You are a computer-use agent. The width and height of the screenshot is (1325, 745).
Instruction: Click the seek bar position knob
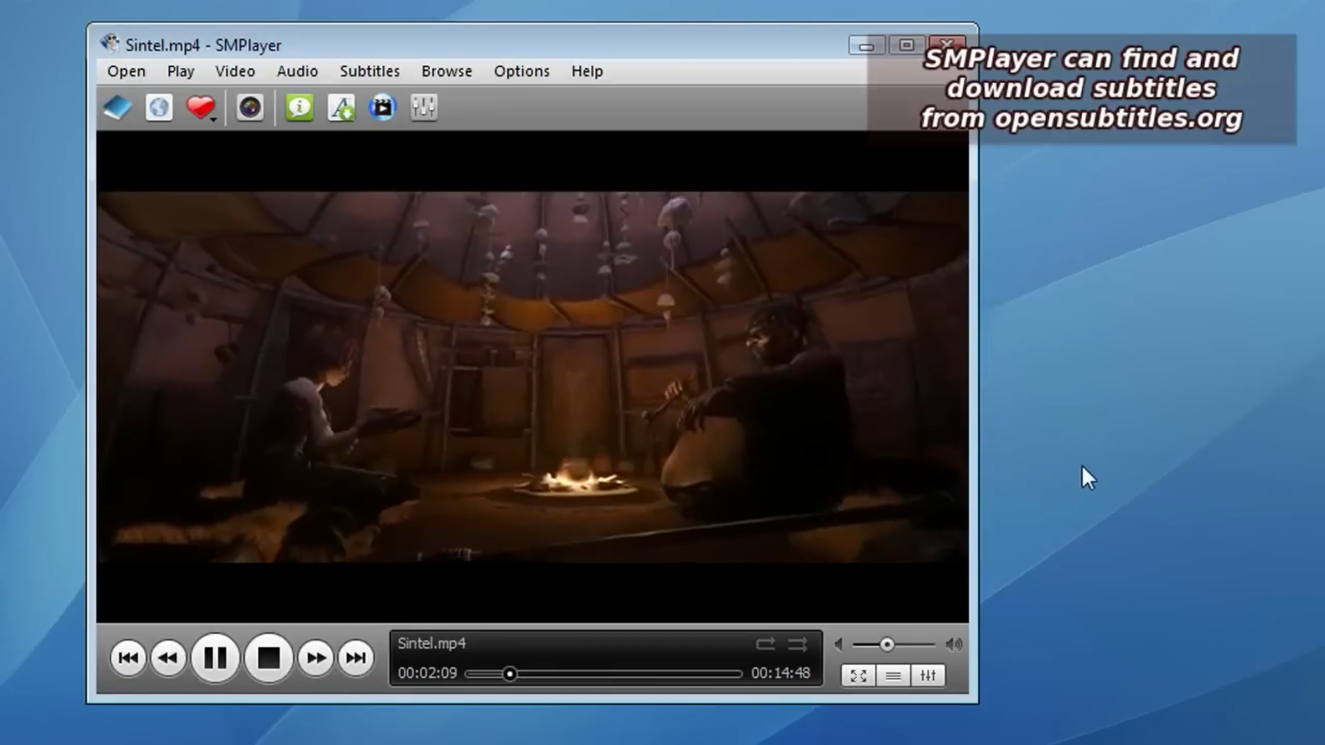[x=510, y=674]
